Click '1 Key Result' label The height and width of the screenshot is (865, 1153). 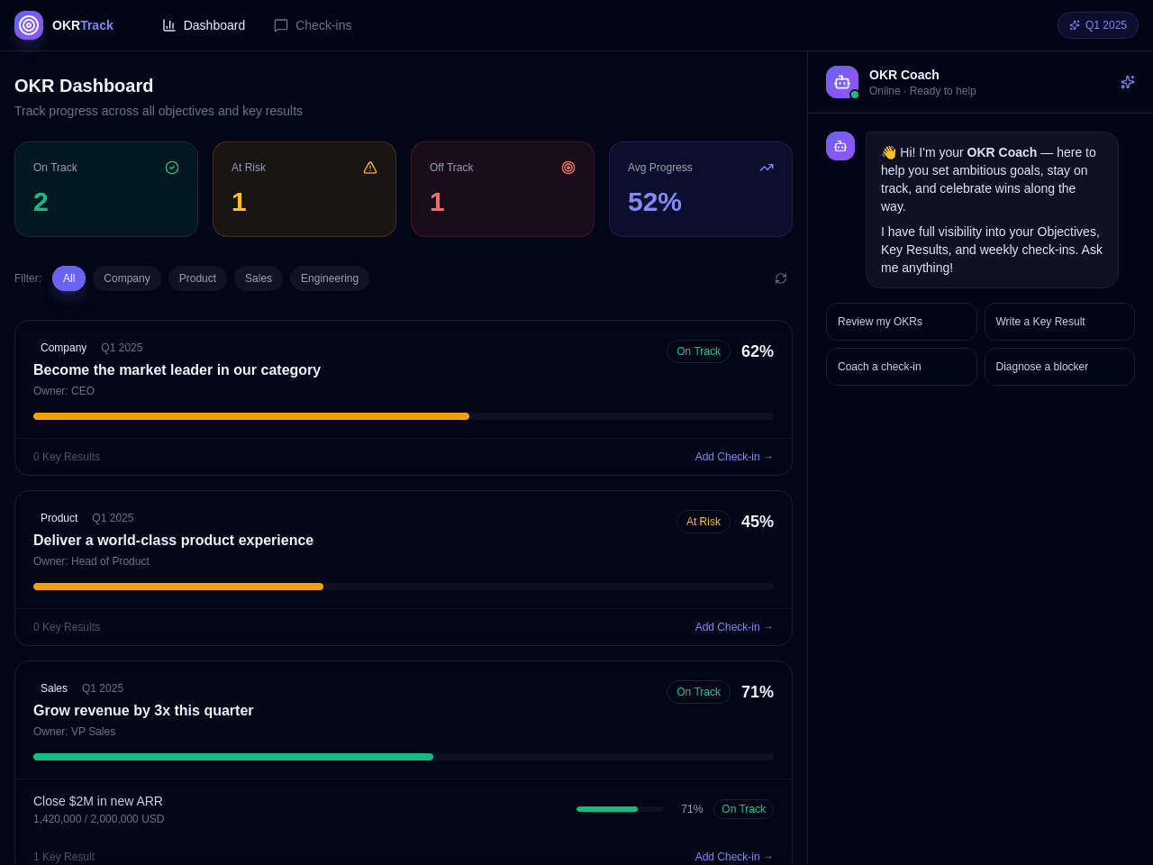(64, 857)
